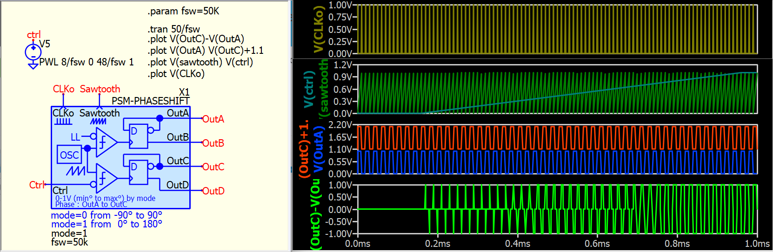Select the red OutA net label

tap(213, 119)
